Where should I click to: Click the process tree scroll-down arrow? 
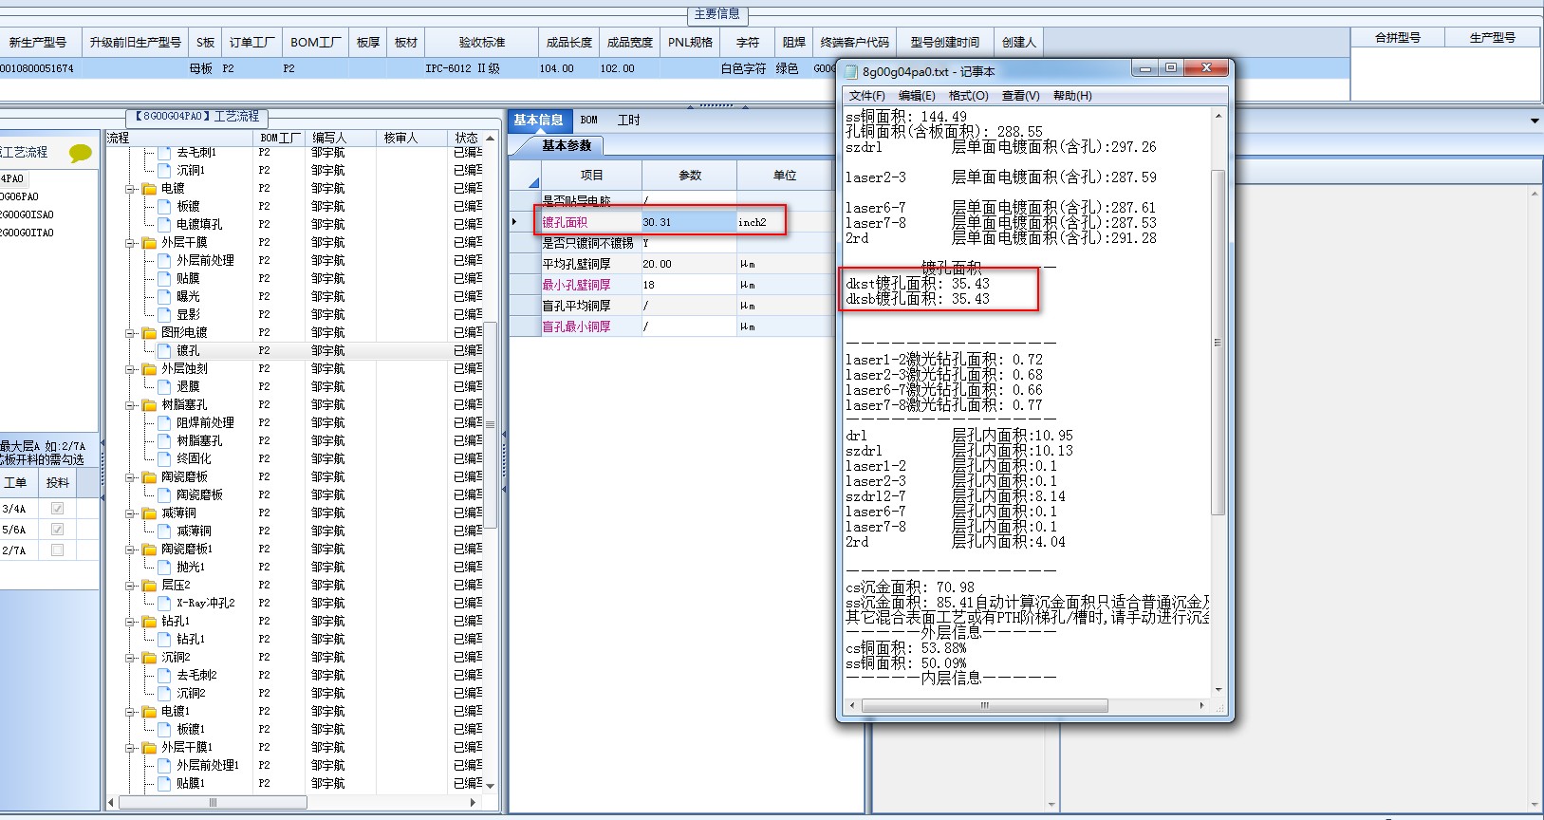[x=491, y=785]
